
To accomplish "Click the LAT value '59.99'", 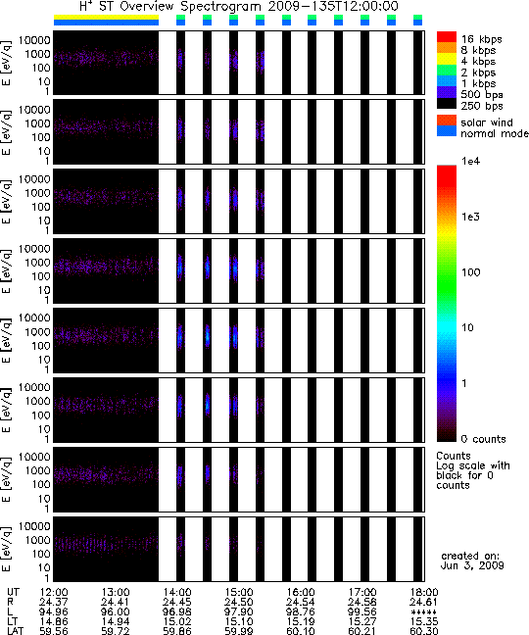I will (x=239, y=631).
